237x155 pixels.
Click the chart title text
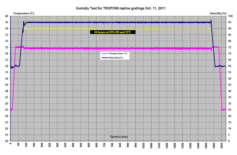coord(120,8)
